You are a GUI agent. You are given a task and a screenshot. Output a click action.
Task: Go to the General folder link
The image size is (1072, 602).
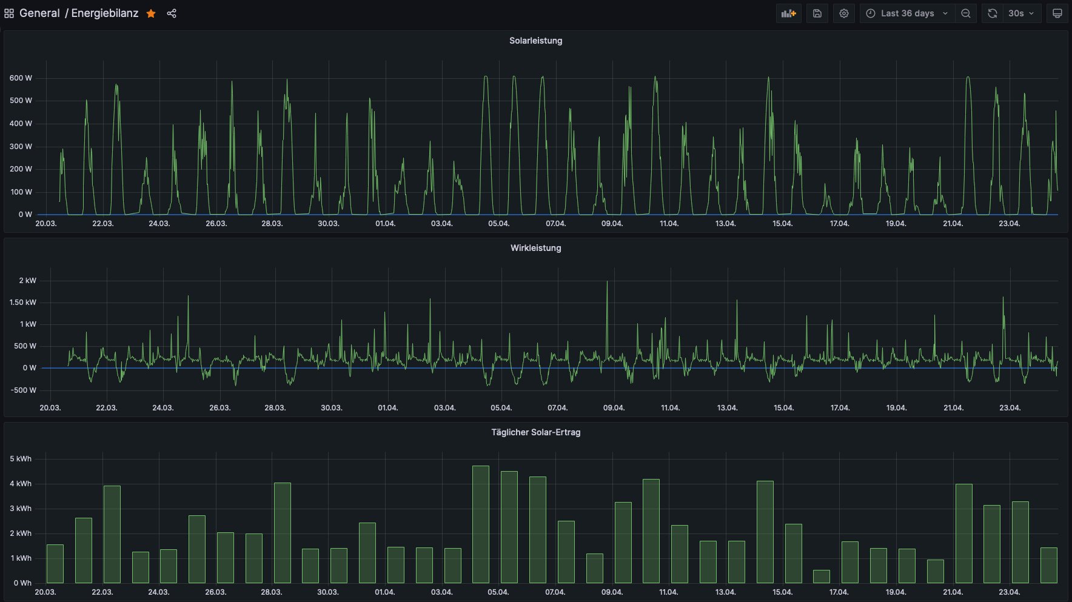click(39, 13)
